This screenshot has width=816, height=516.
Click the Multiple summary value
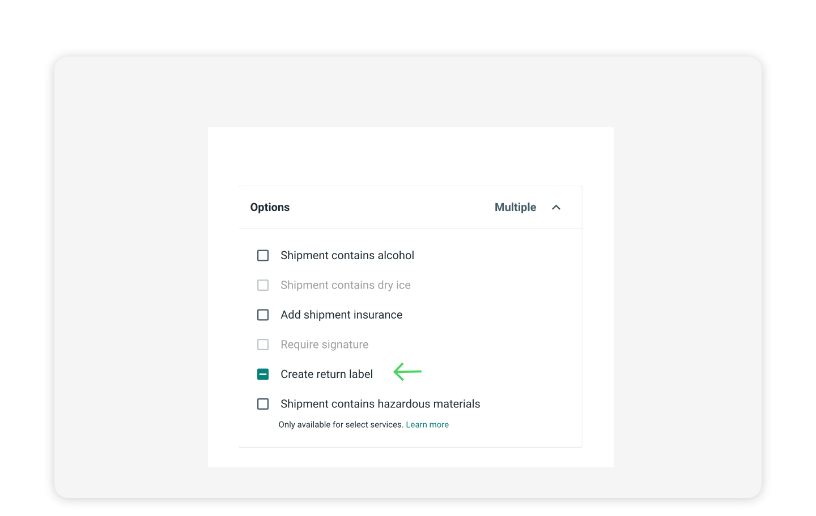pyautogui.click(x=515, y=208)
